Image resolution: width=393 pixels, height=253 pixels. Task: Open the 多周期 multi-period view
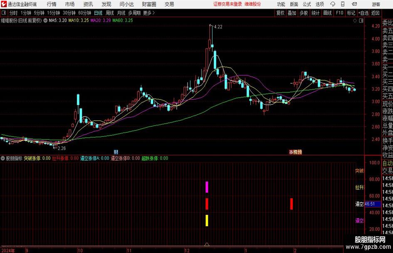134,13
